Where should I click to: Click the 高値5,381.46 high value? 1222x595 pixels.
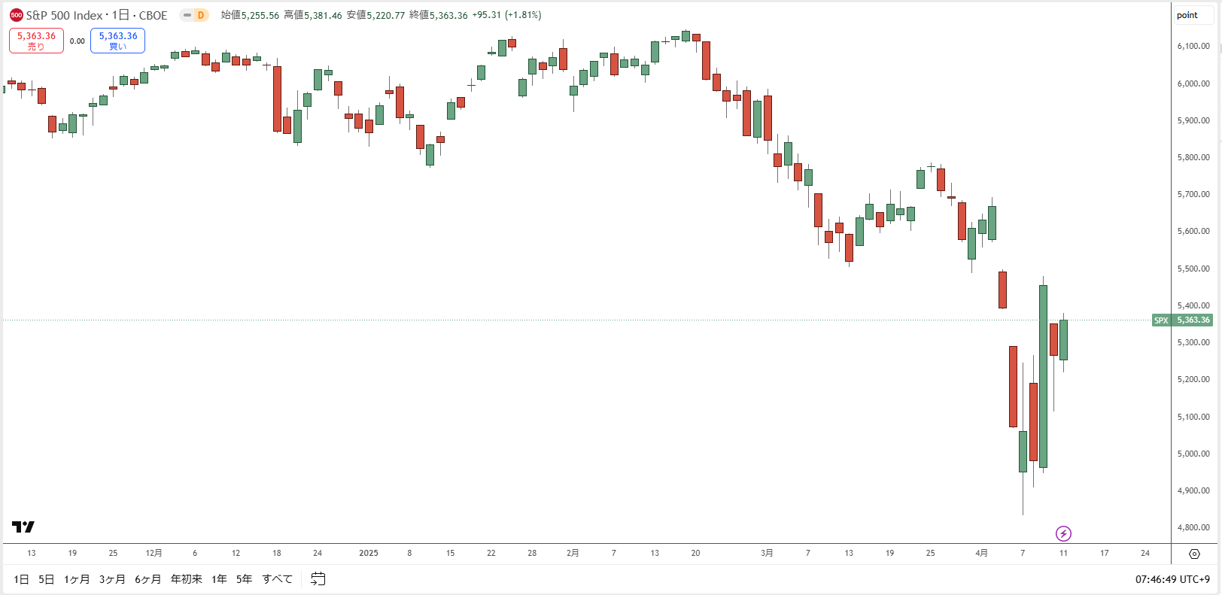[x=313, y=15]
